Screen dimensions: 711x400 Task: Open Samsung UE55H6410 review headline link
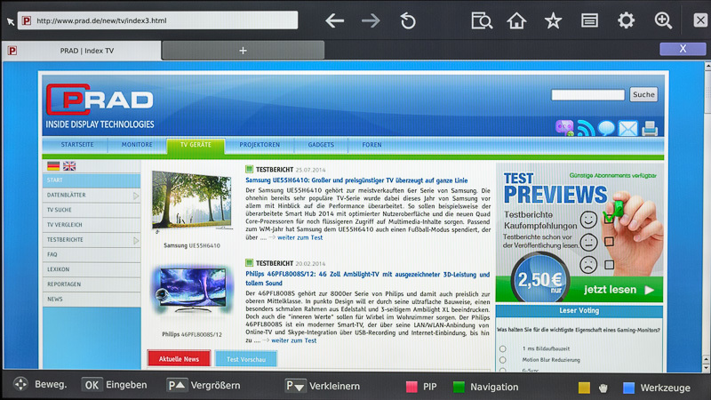(x=356, y=180)
